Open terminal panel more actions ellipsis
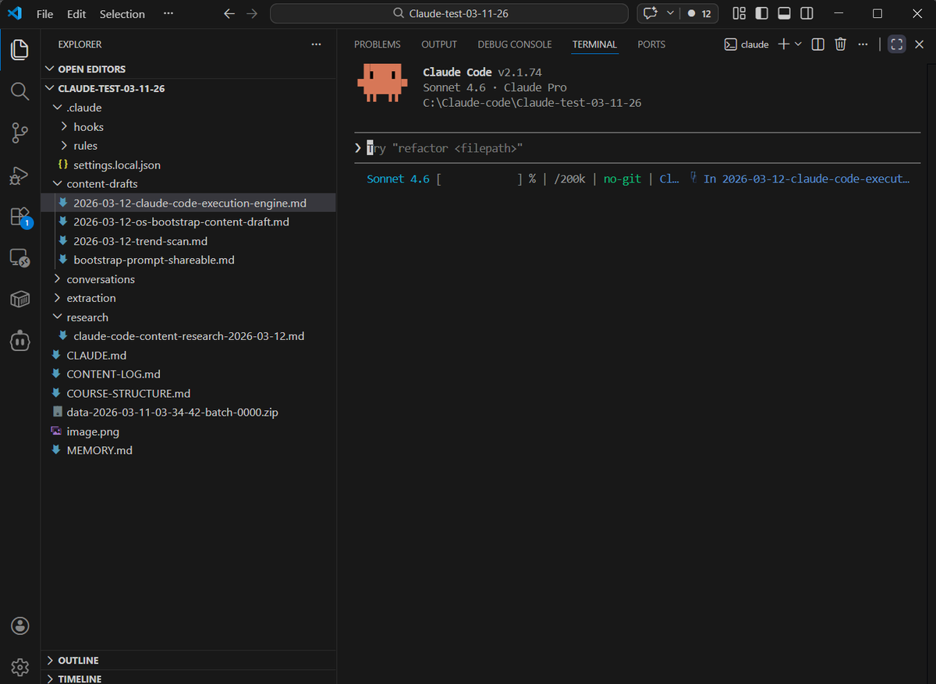Image resolution: width=936 pixels, height=684 pixels. 863,44
